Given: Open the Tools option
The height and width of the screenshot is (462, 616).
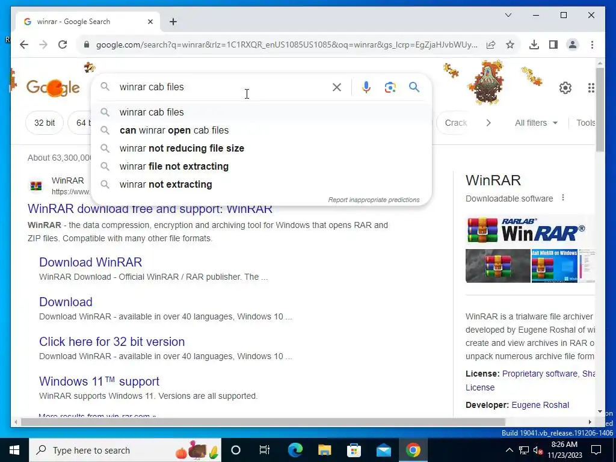Looking at the screenshot, I should 585,123.
